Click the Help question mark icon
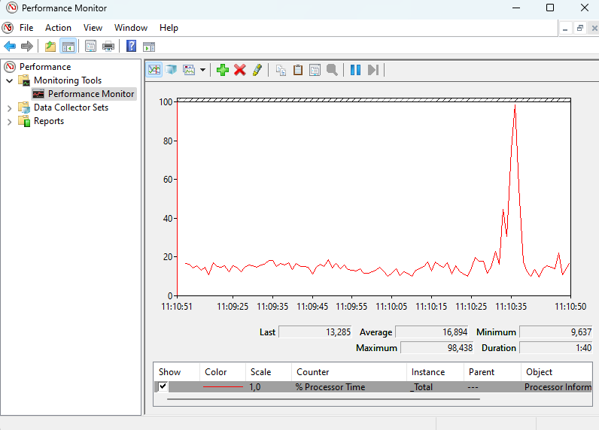 pos(131,47)
